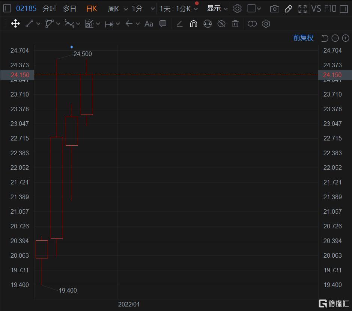
Task: Toggle the magnet snap tool
Action: click(192, 24)
